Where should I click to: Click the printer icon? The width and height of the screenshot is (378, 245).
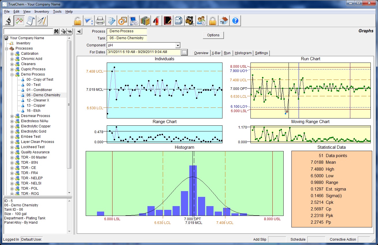(100, 21)
